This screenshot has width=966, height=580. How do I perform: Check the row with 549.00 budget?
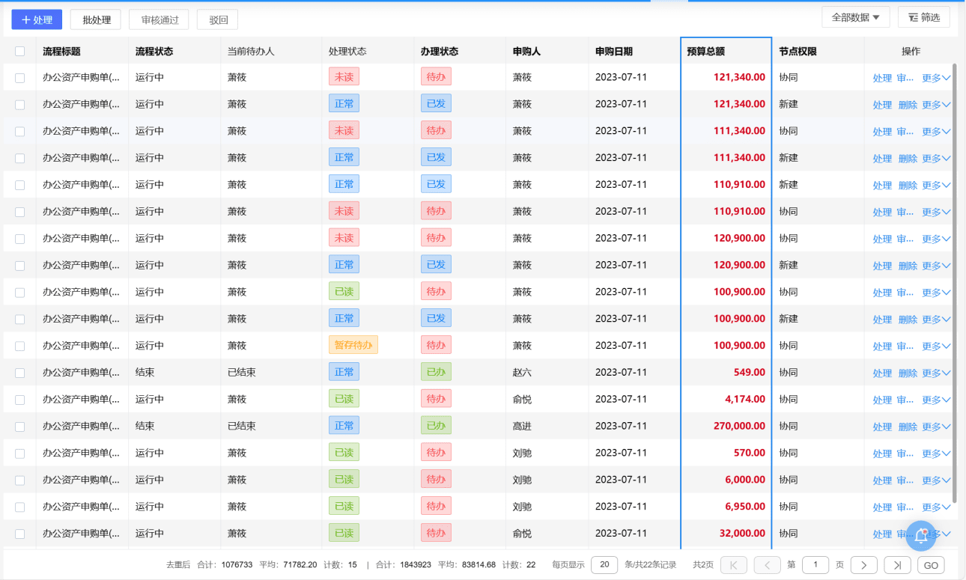tap(20, 373)
